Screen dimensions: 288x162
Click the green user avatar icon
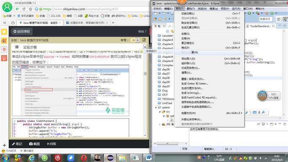[7, 7]
